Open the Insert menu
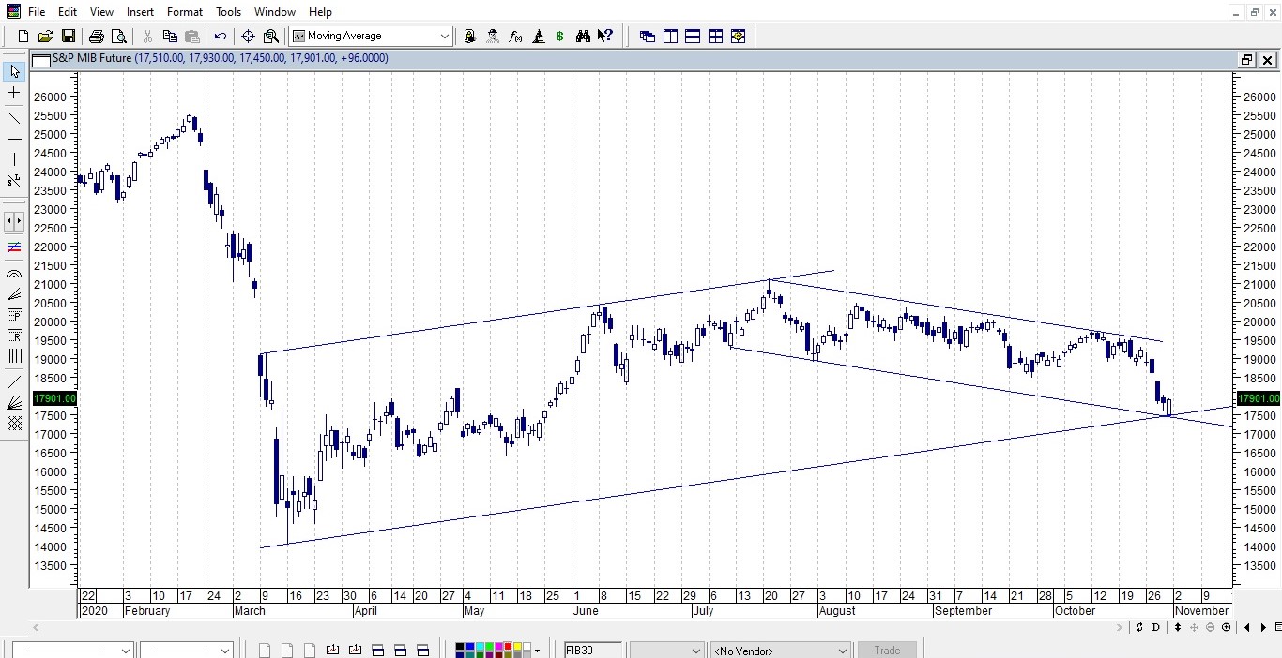This screenshot has height=658, width=1282. tap(140, 12)
